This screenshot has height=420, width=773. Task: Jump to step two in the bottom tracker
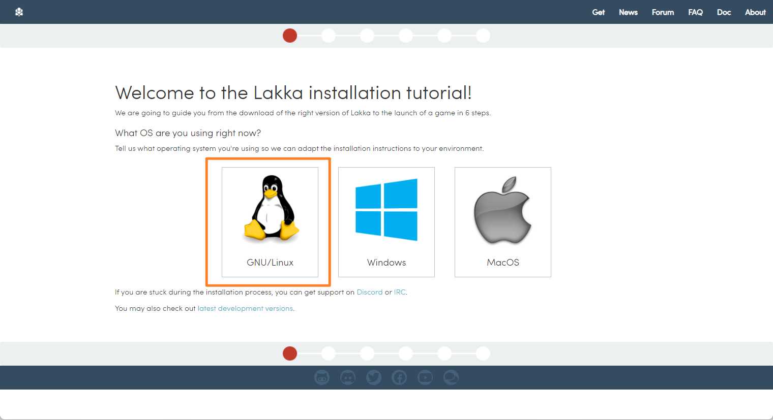(329, 353)
